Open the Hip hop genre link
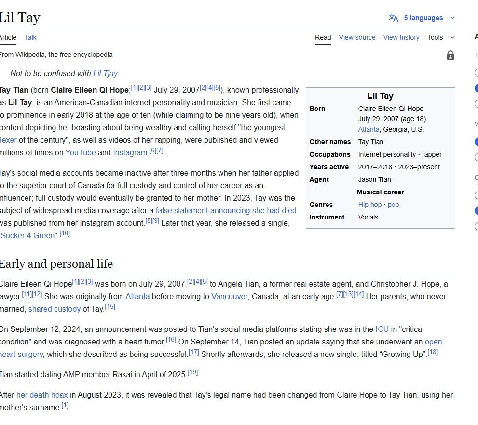This screenshot has width=478, height=425. pos(370,205)
